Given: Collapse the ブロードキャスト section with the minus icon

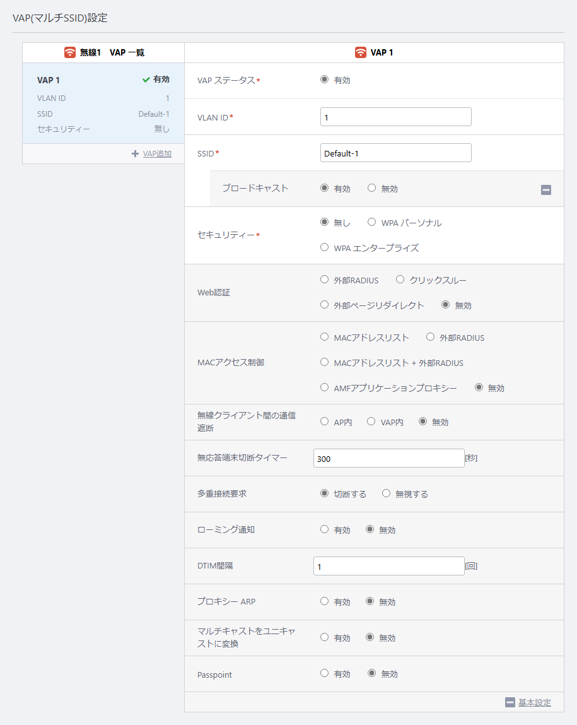Looking at the screenshot, I should (x=546, y=189).
